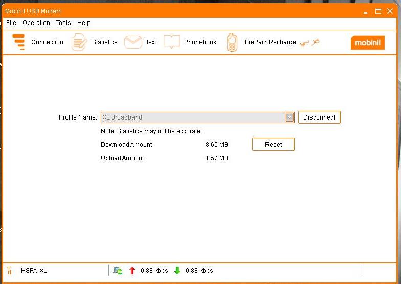Click the mobinil logo badge
This screenshot has height=284, width=401.
click(367, 43)
